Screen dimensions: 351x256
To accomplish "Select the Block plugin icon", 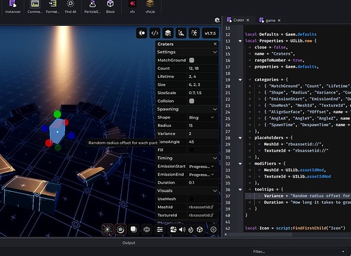I will pos(110,7).
